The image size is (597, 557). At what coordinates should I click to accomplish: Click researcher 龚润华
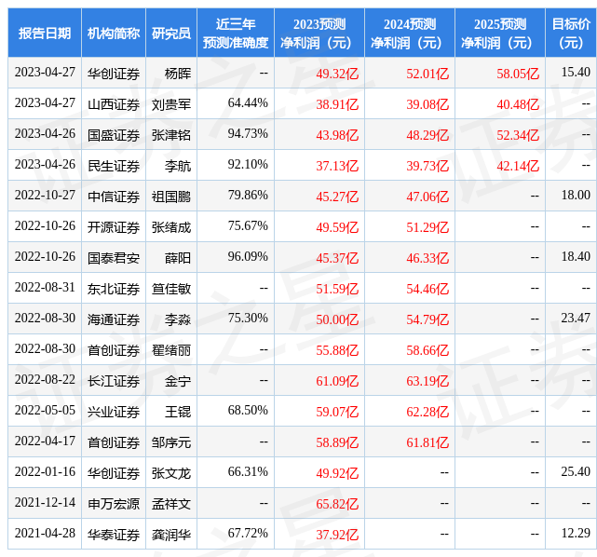171,536
